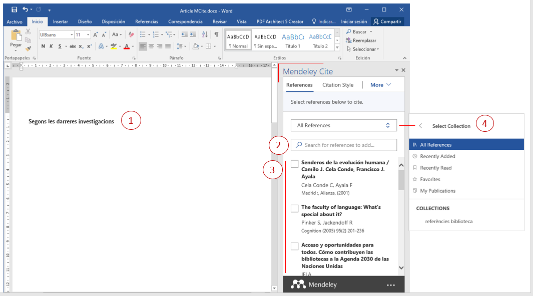Toggle subscript formatting

81,46
